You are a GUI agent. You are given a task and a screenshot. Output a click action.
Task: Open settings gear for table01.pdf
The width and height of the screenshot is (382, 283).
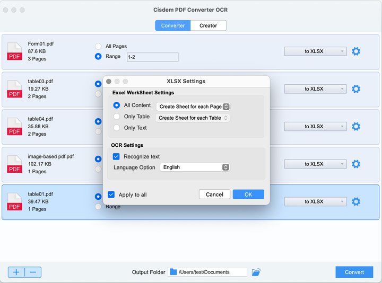point(356,201)
